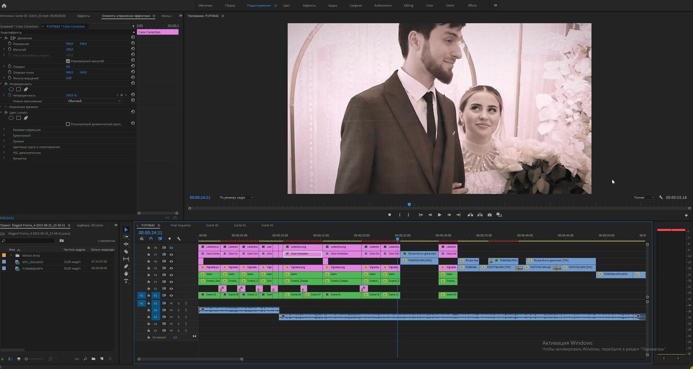693x369 pixels.
Task: Uncheck uniform scale checkbox
Action: [x=68, y=61]
